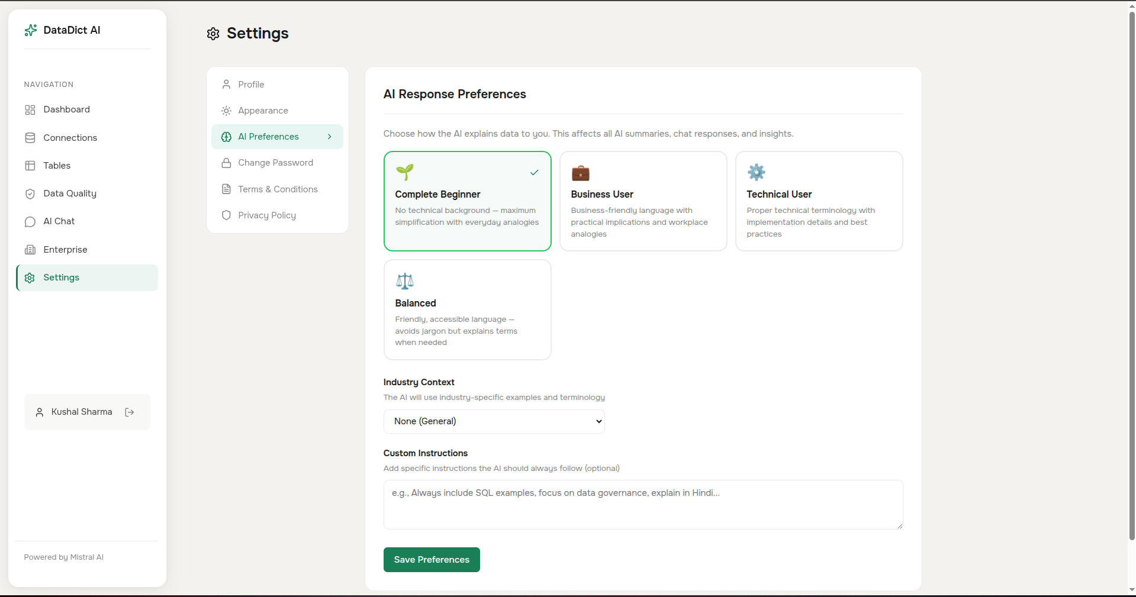Viewport: 1136px width, 597px height.
Task: Select the Dashboard grid icon
Action: (x=30, y=109)
